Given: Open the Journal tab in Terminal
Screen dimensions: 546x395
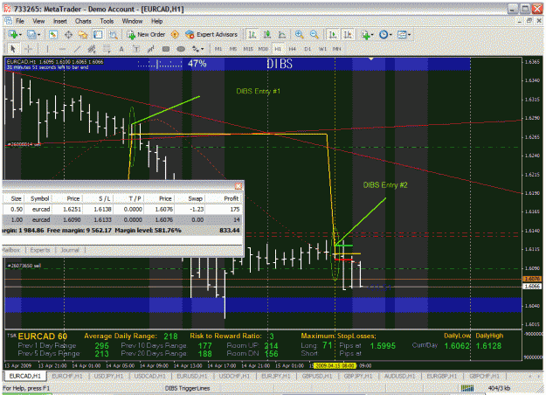Looking at the screenshot, I should click(x=70, y=250).
